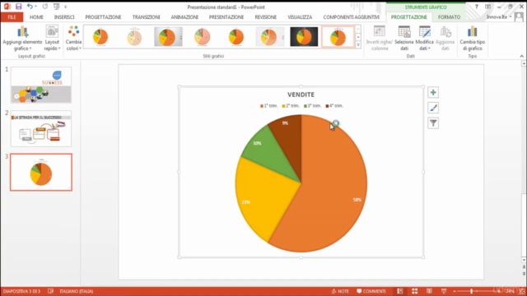Switch to Slide Sorter view icon
The height and width of the screenshot is (296, 527).
(x=415, y=291)
